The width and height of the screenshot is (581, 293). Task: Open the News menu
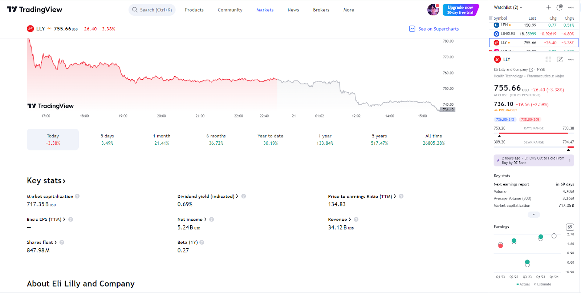tap(293, 10)
